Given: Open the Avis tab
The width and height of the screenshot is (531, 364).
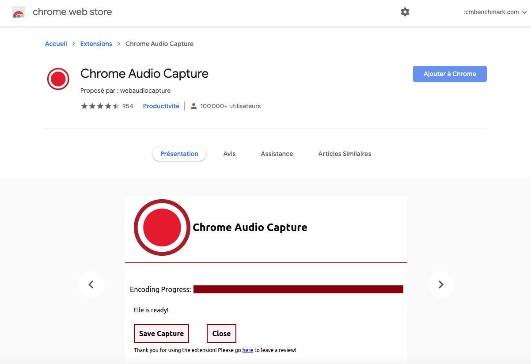Looking at the screenshot, I should coord(229,154).
